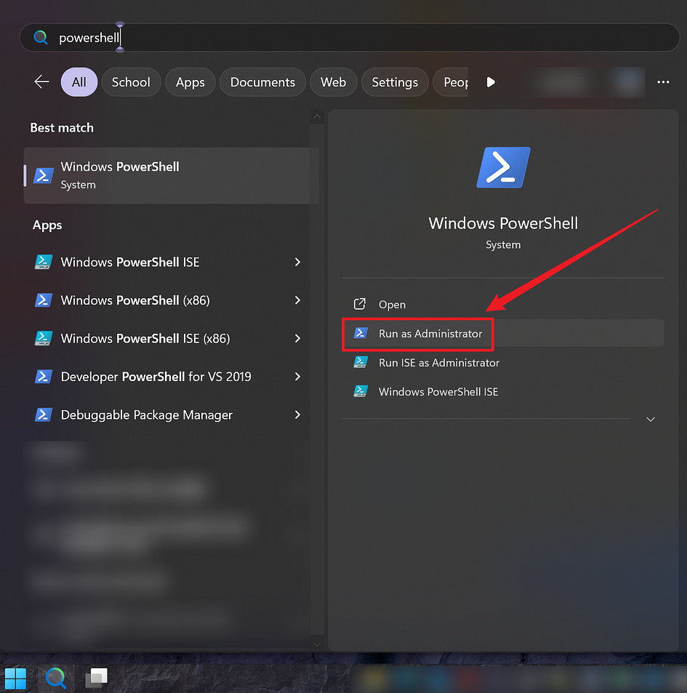Click the Open action in the details pane

[503, 305]
